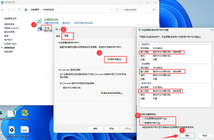Open the OCR-B 10 BT font file

tap(25, 133)
